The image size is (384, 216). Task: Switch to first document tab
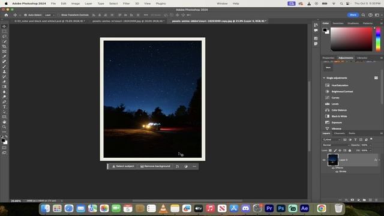click(x=50, y=21)
